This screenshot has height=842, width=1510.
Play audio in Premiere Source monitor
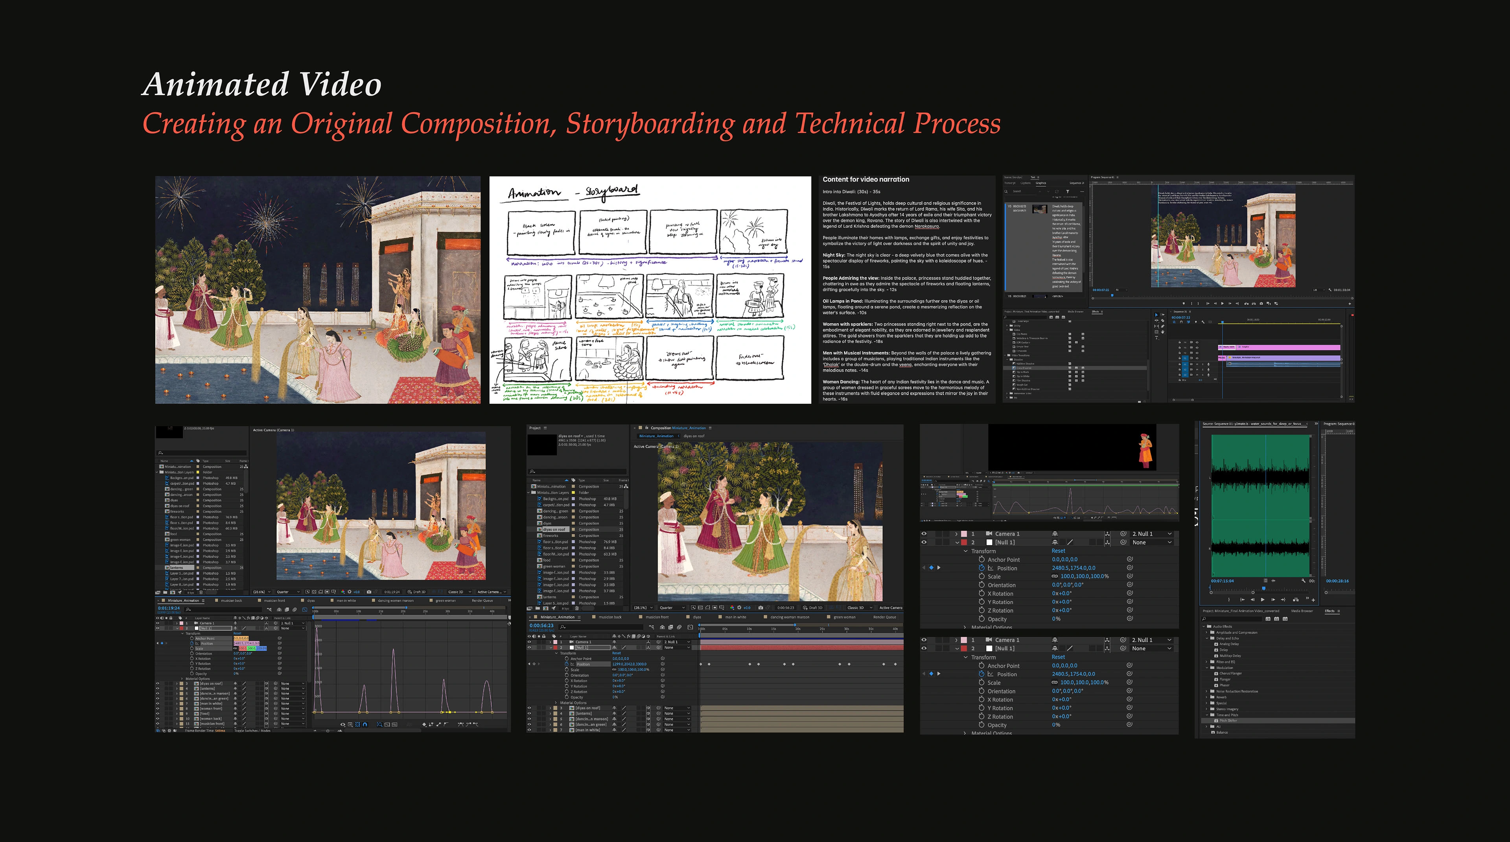pyautogui.click(x=1263, y=600)
